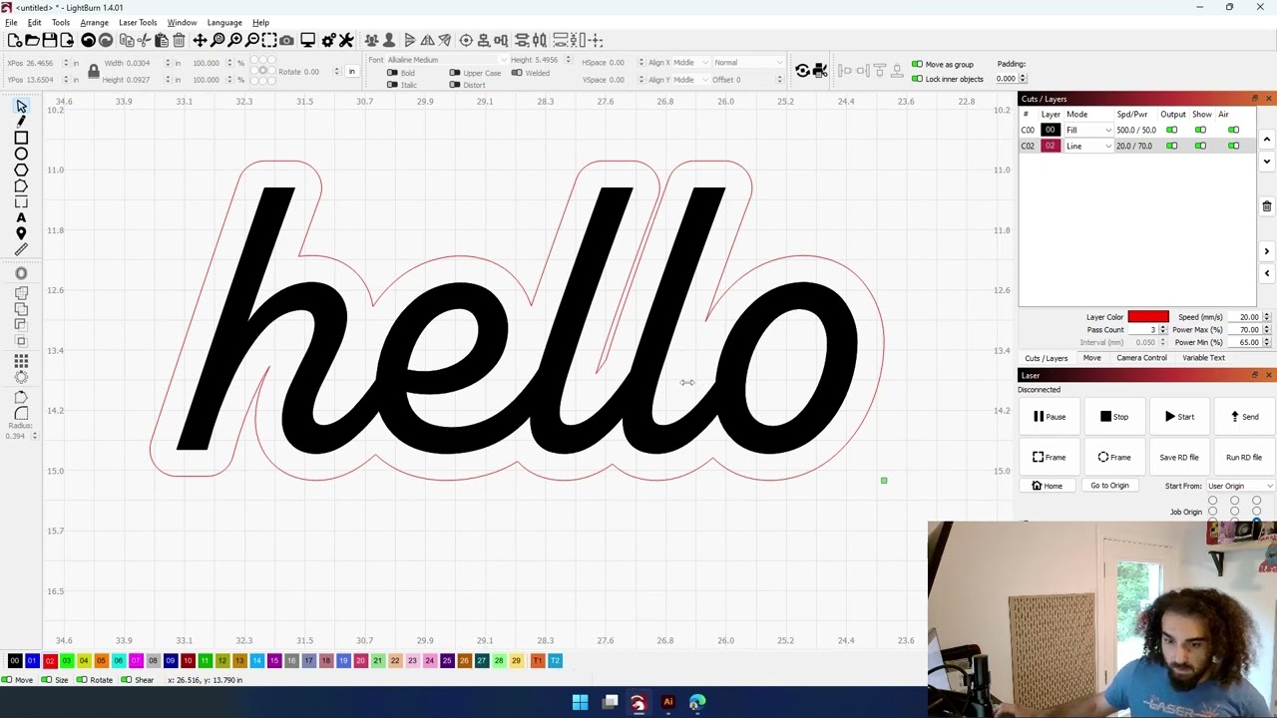This screenshot has width=1277, height=718.
Task: Toggle Air assist for layer C02
Action: (1233, 146)
